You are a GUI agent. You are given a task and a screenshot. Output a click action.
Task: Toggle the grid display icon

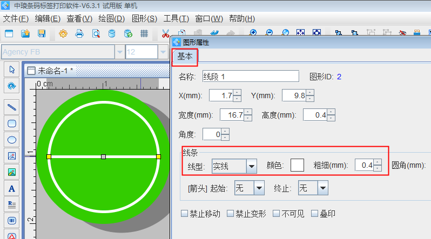pos(144,33)
